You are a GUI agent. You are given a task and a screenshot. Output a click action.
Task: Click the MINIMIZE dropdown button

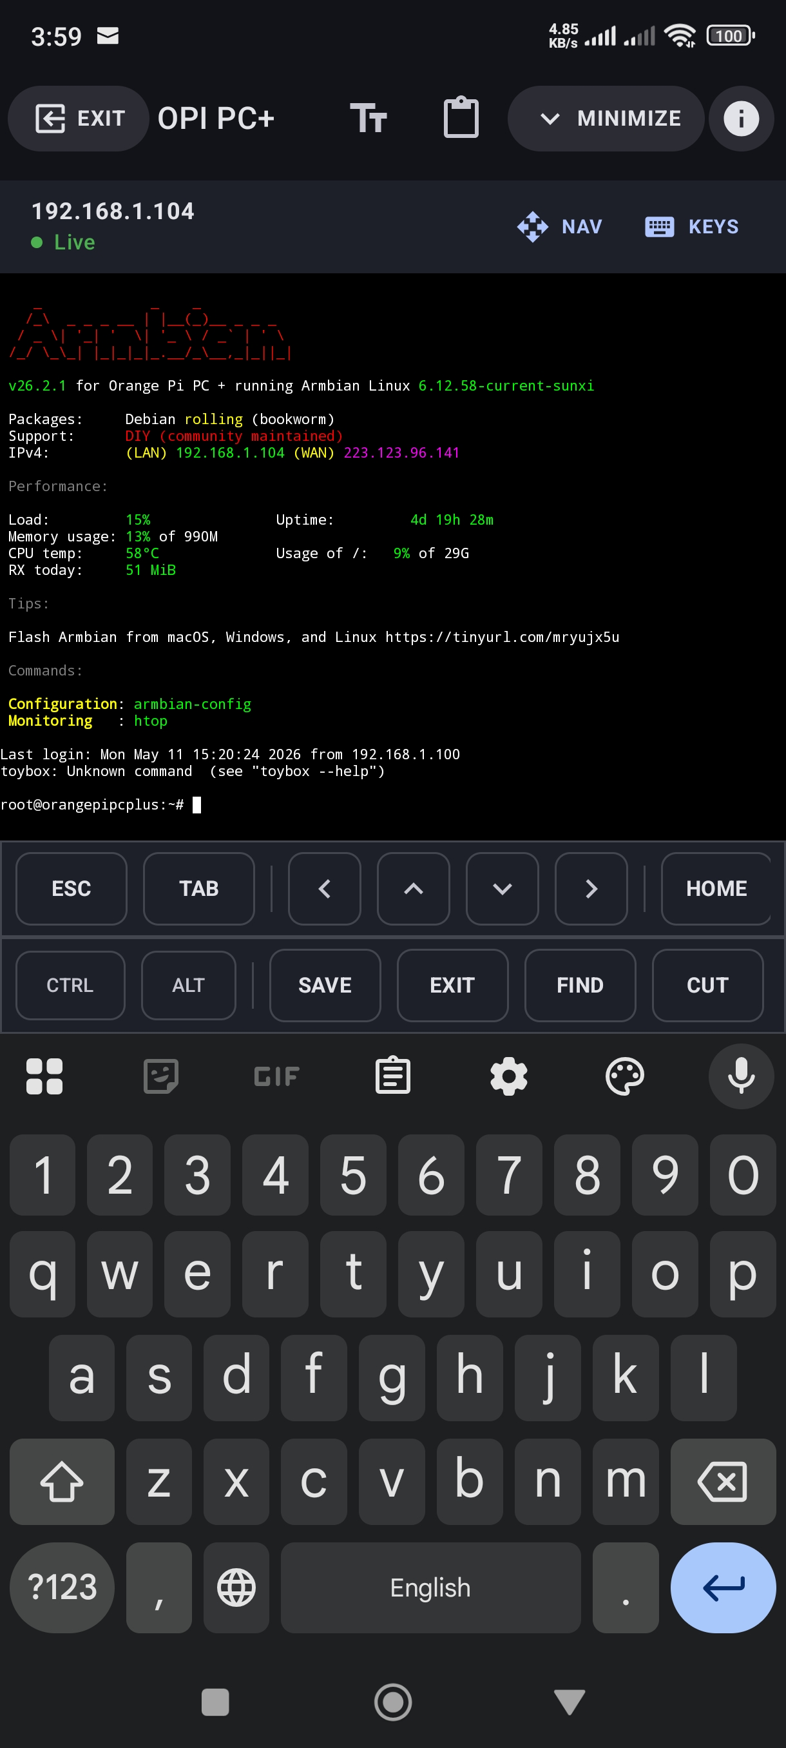point(606,119)
